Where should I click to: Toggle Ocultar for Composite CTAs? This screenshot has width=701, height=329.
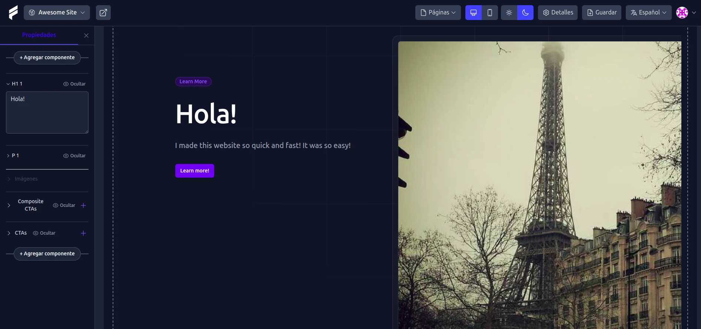tap(64, 205)
